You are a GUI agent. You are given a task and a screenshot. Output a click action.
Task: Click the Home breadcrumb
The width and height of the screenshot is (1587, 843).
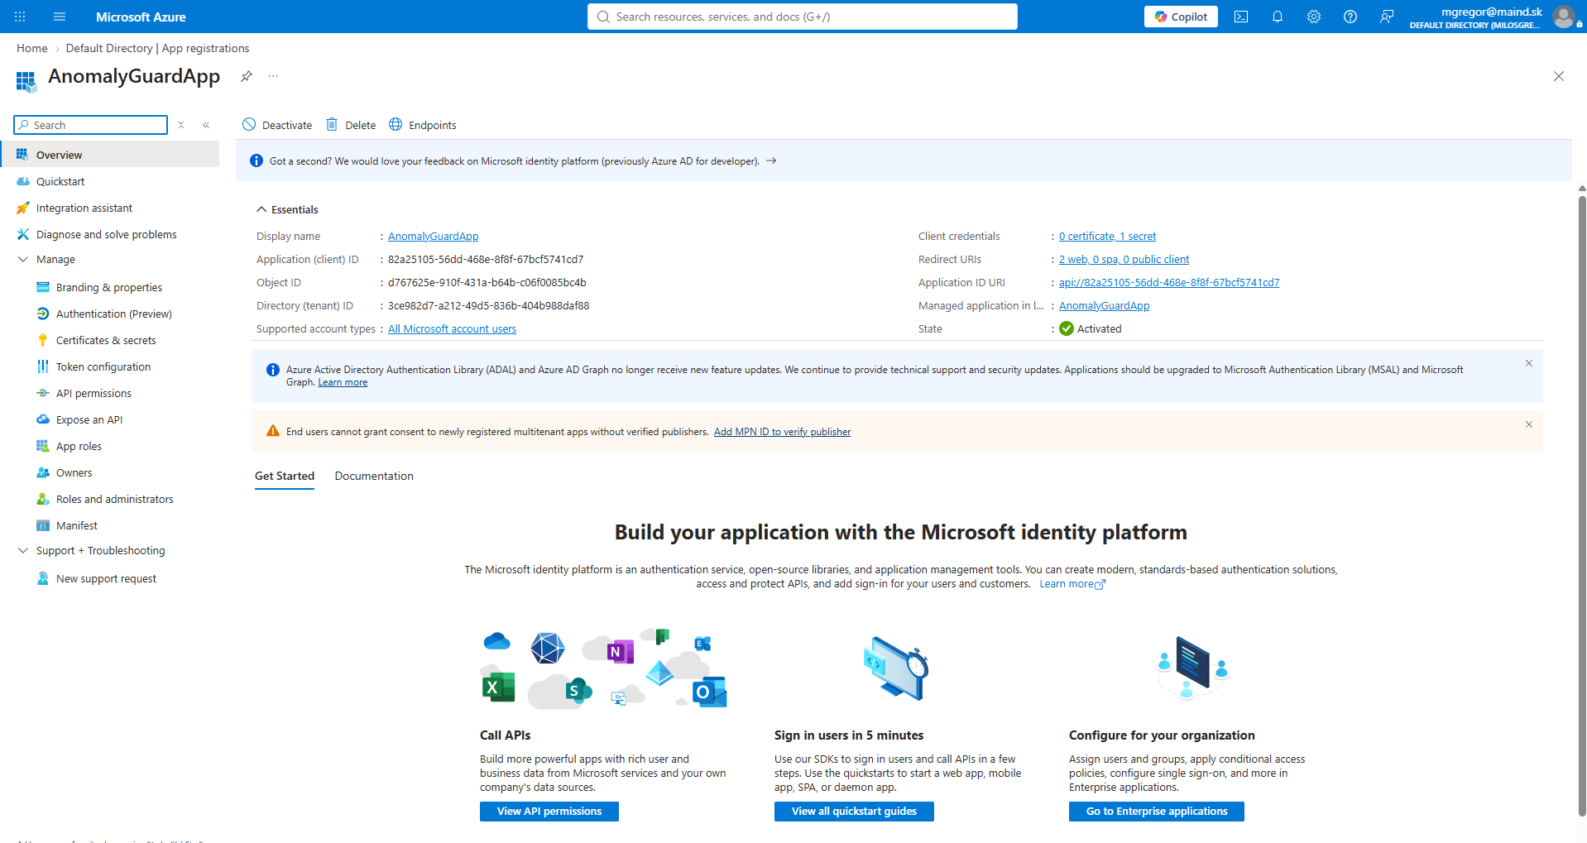coord(32,48)
